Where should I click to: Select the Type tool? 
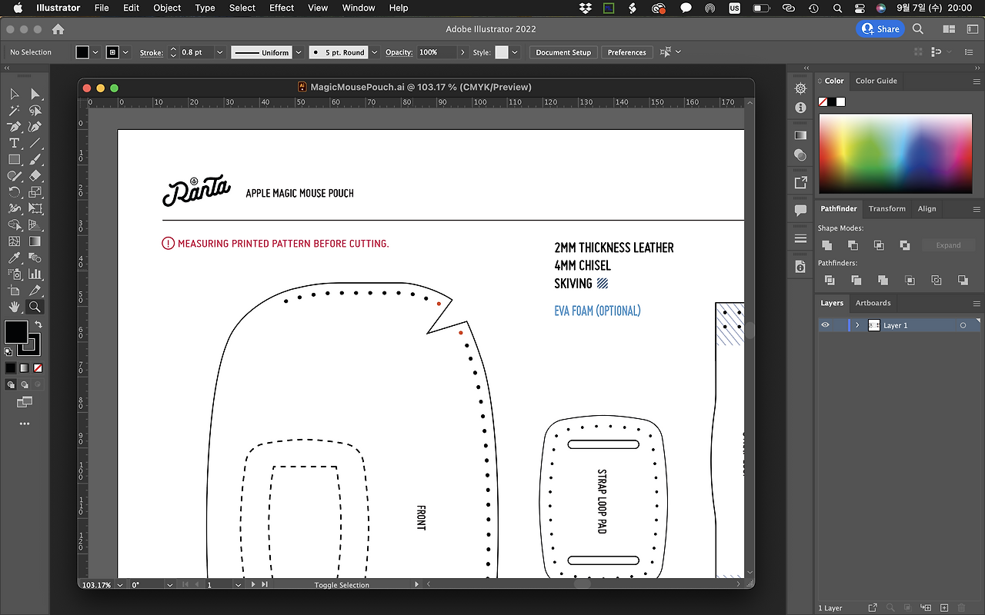click(15, 143)
